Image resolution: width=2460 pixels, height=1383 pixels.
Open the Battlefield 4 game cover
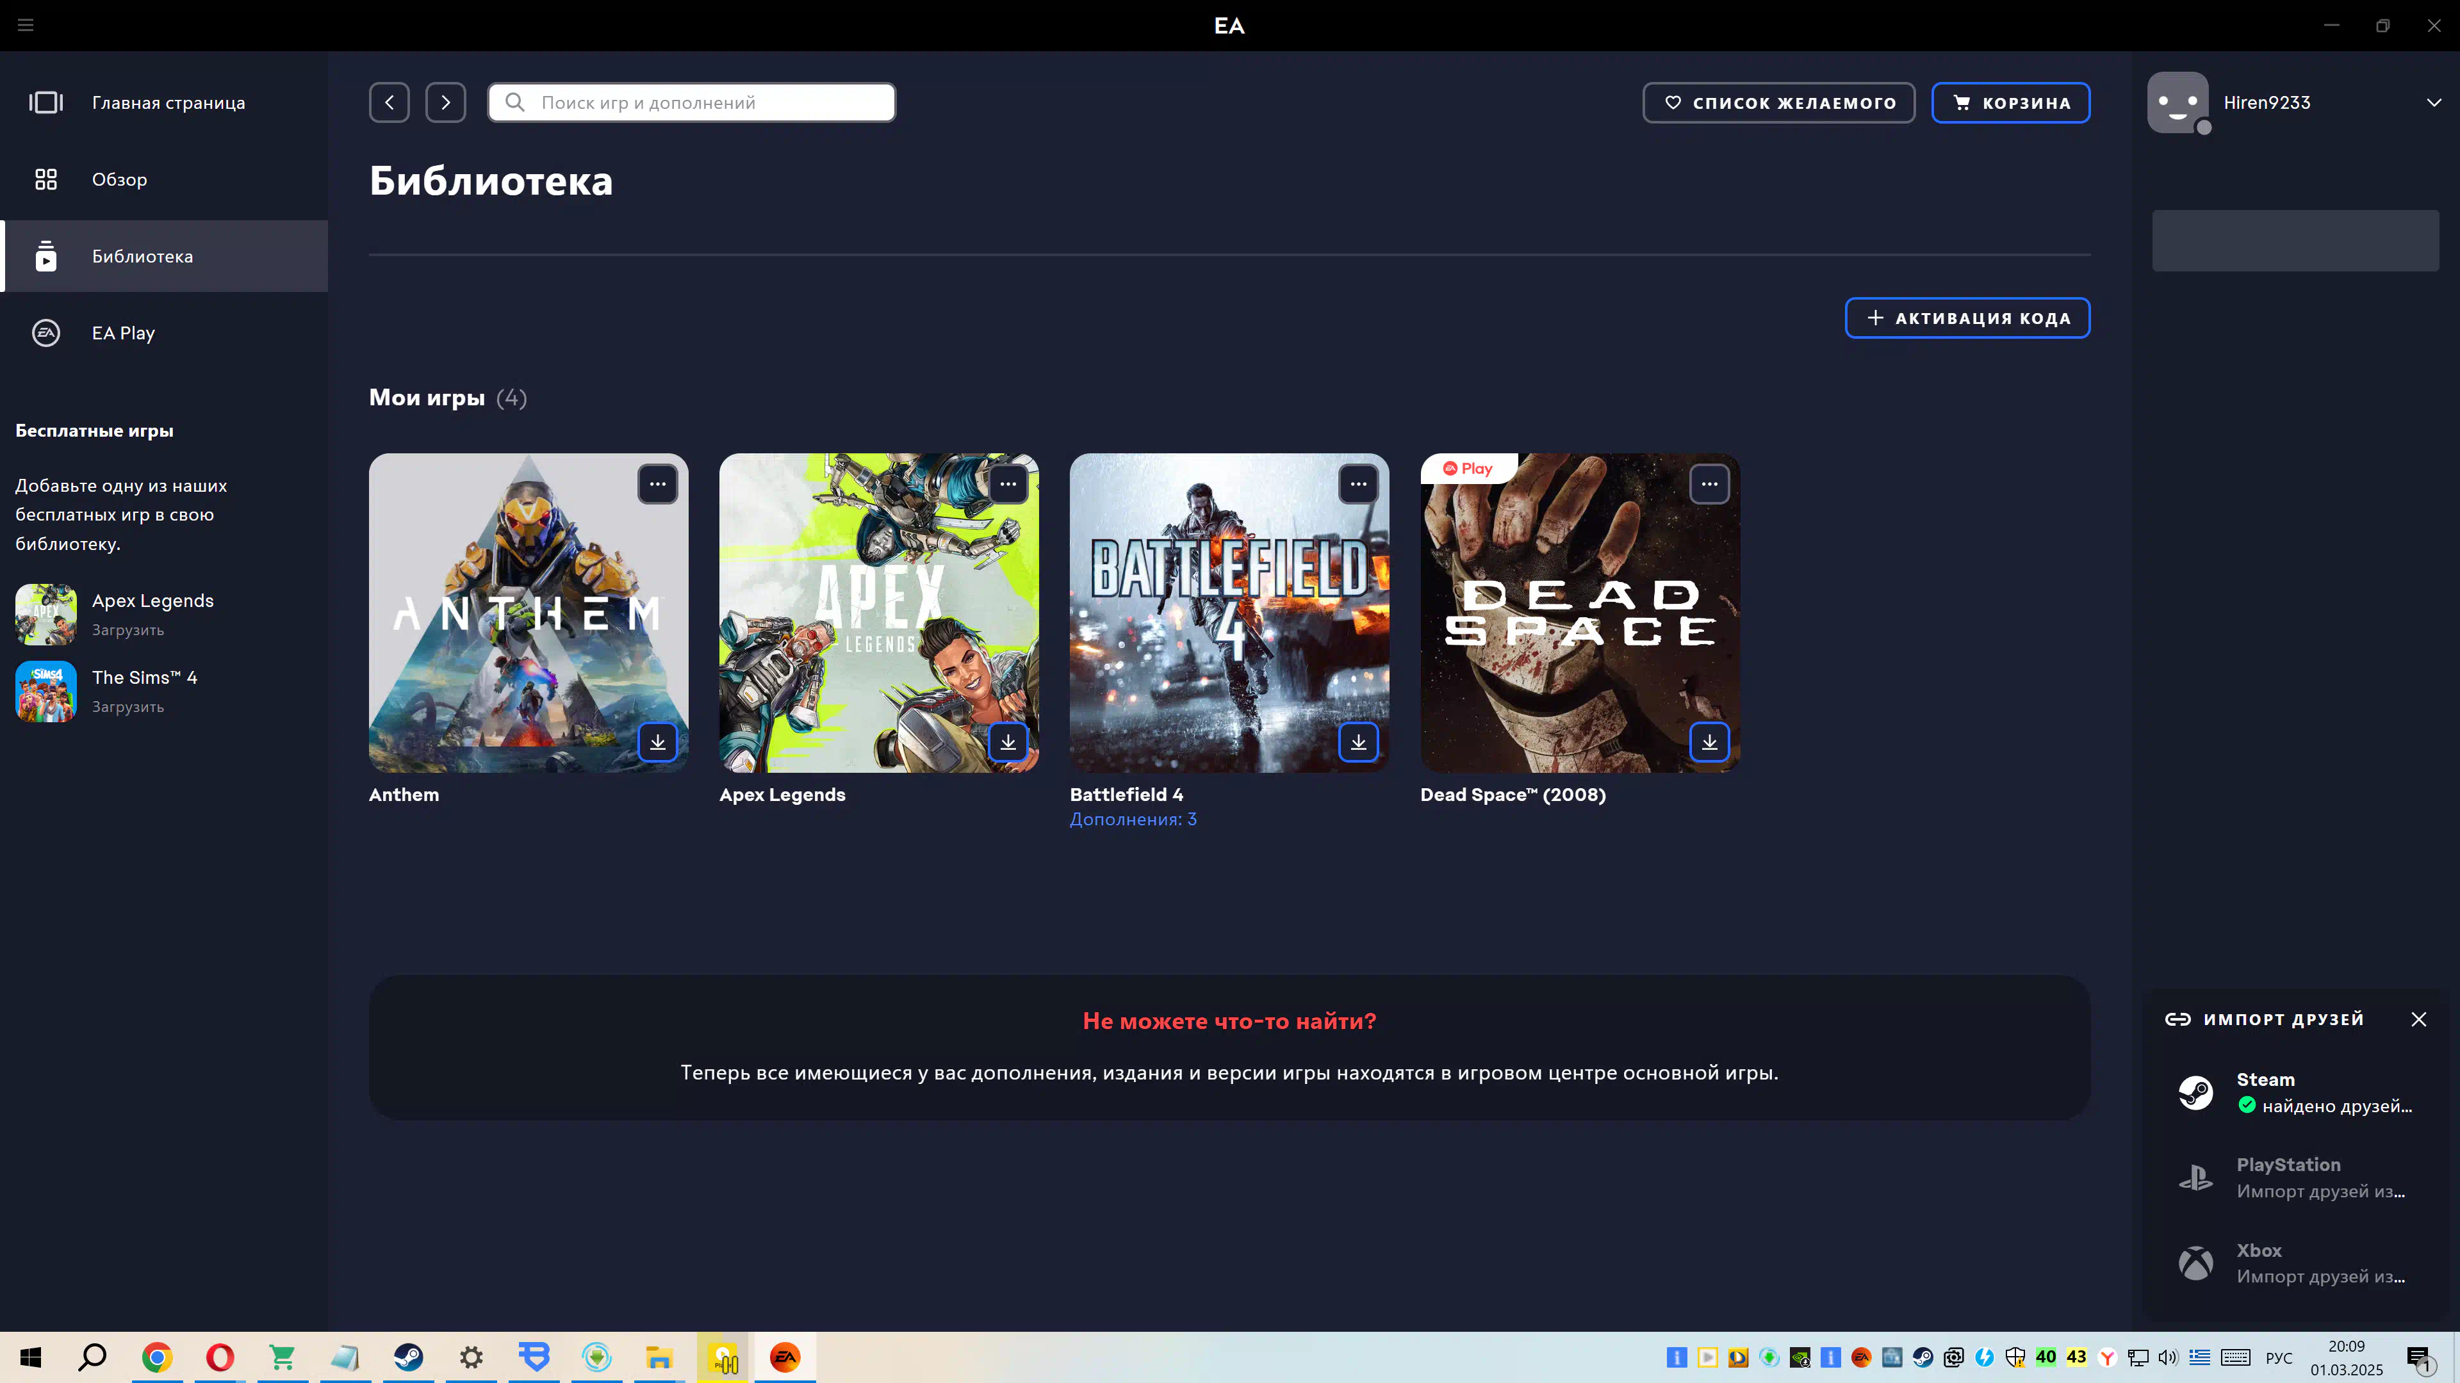tap(1229, 613)
